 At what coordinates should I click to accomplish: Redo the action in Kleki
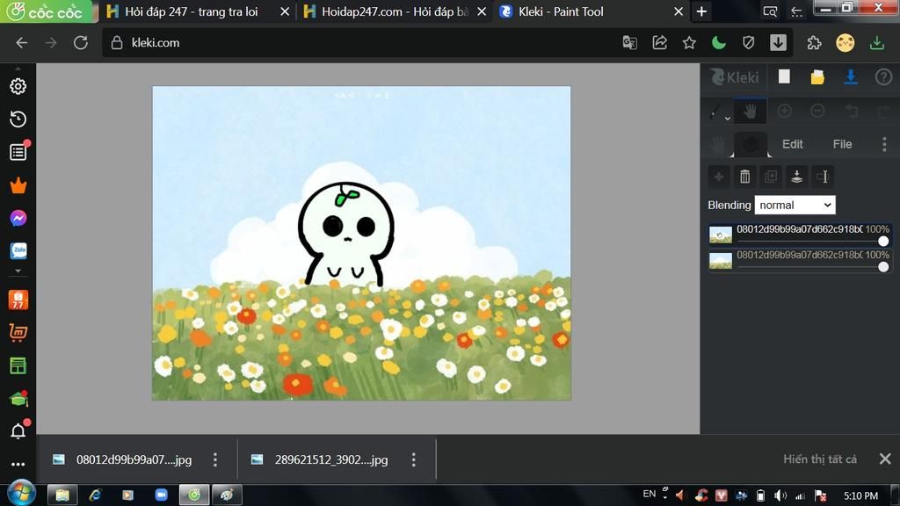point(884,111)
